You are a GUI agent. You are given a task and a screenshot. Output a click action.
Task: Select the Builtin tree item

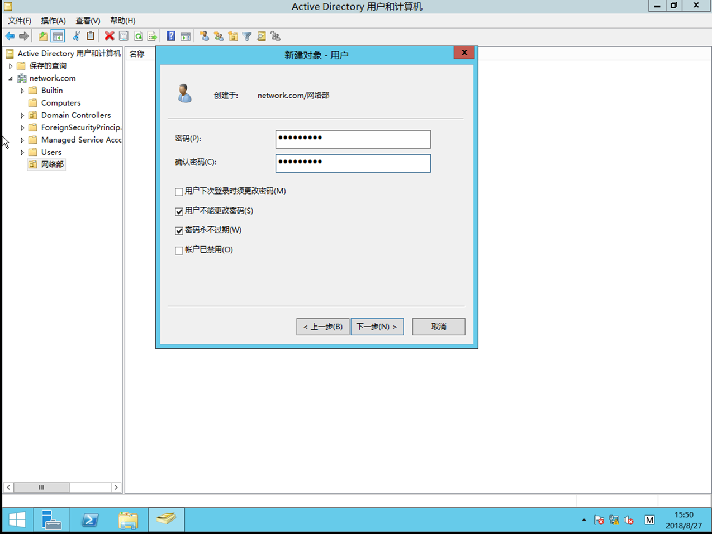(x=52, y=91)
